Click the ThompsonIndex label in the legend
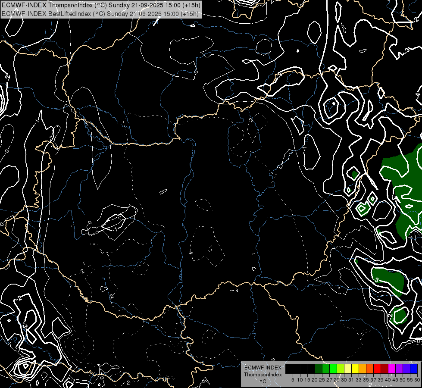Image resolution: width=422 pixels, height=388 pixels. tap(263, 375)
